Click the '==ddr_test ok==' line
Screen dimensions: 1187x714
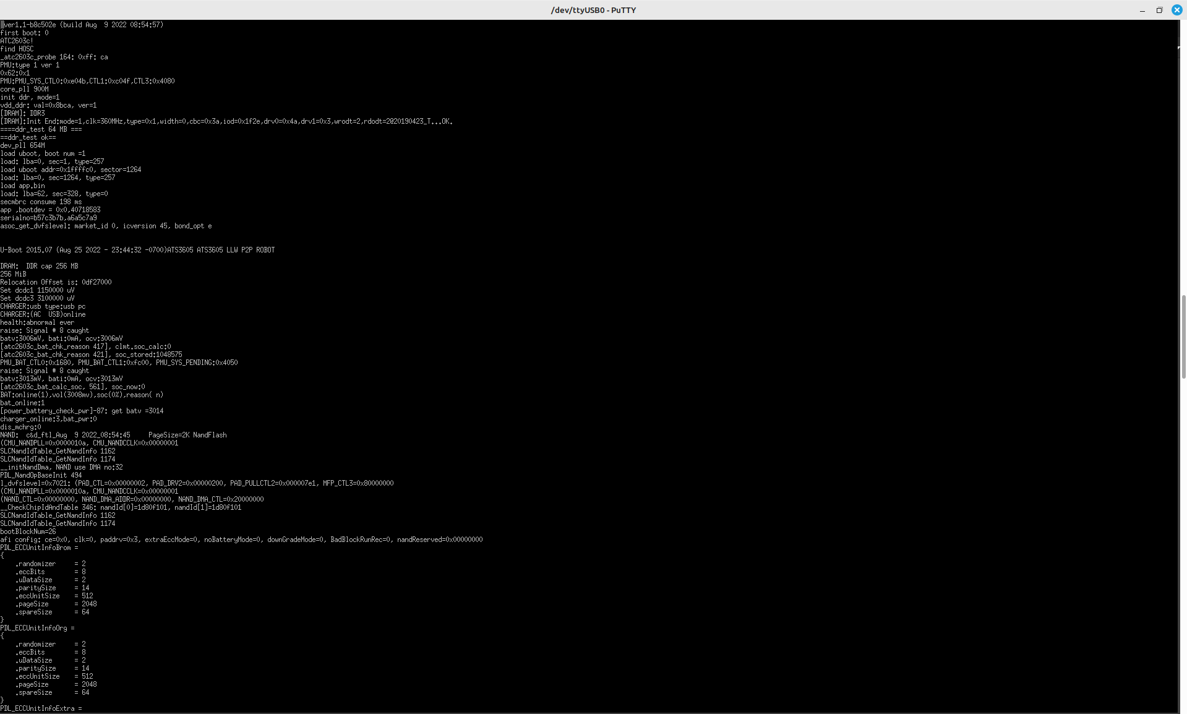click(28, 137)
